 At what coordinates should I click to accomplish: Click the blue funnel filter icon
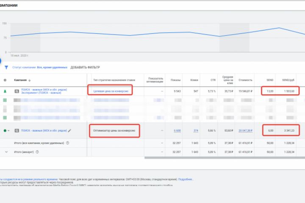tap(6, 67)
